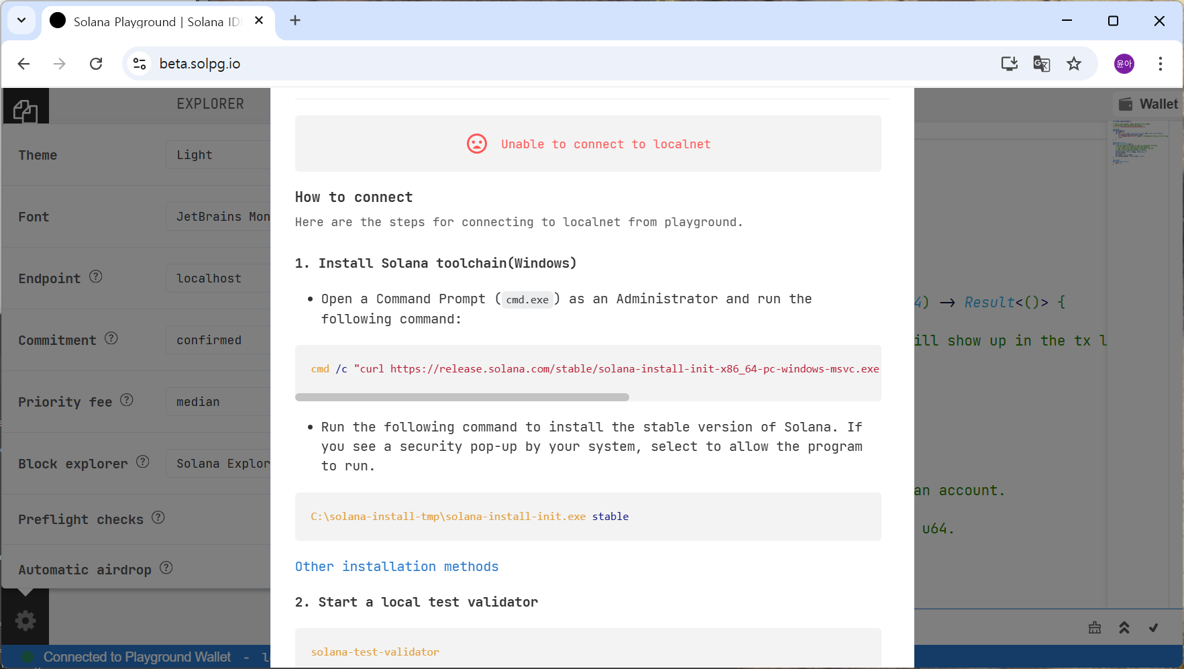Open a new browser tab
The image size is (1184, 669).
tap(295, 21)
